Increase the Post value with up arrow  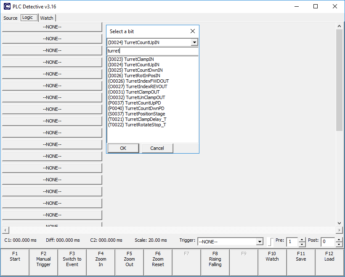point(339,240)
